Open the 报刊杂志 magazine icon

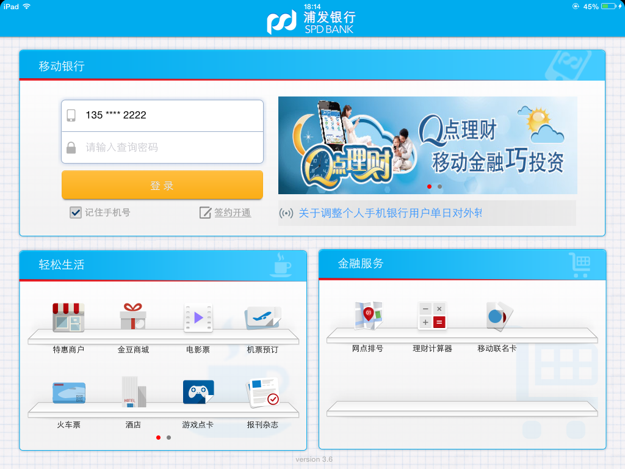point(262,393)
